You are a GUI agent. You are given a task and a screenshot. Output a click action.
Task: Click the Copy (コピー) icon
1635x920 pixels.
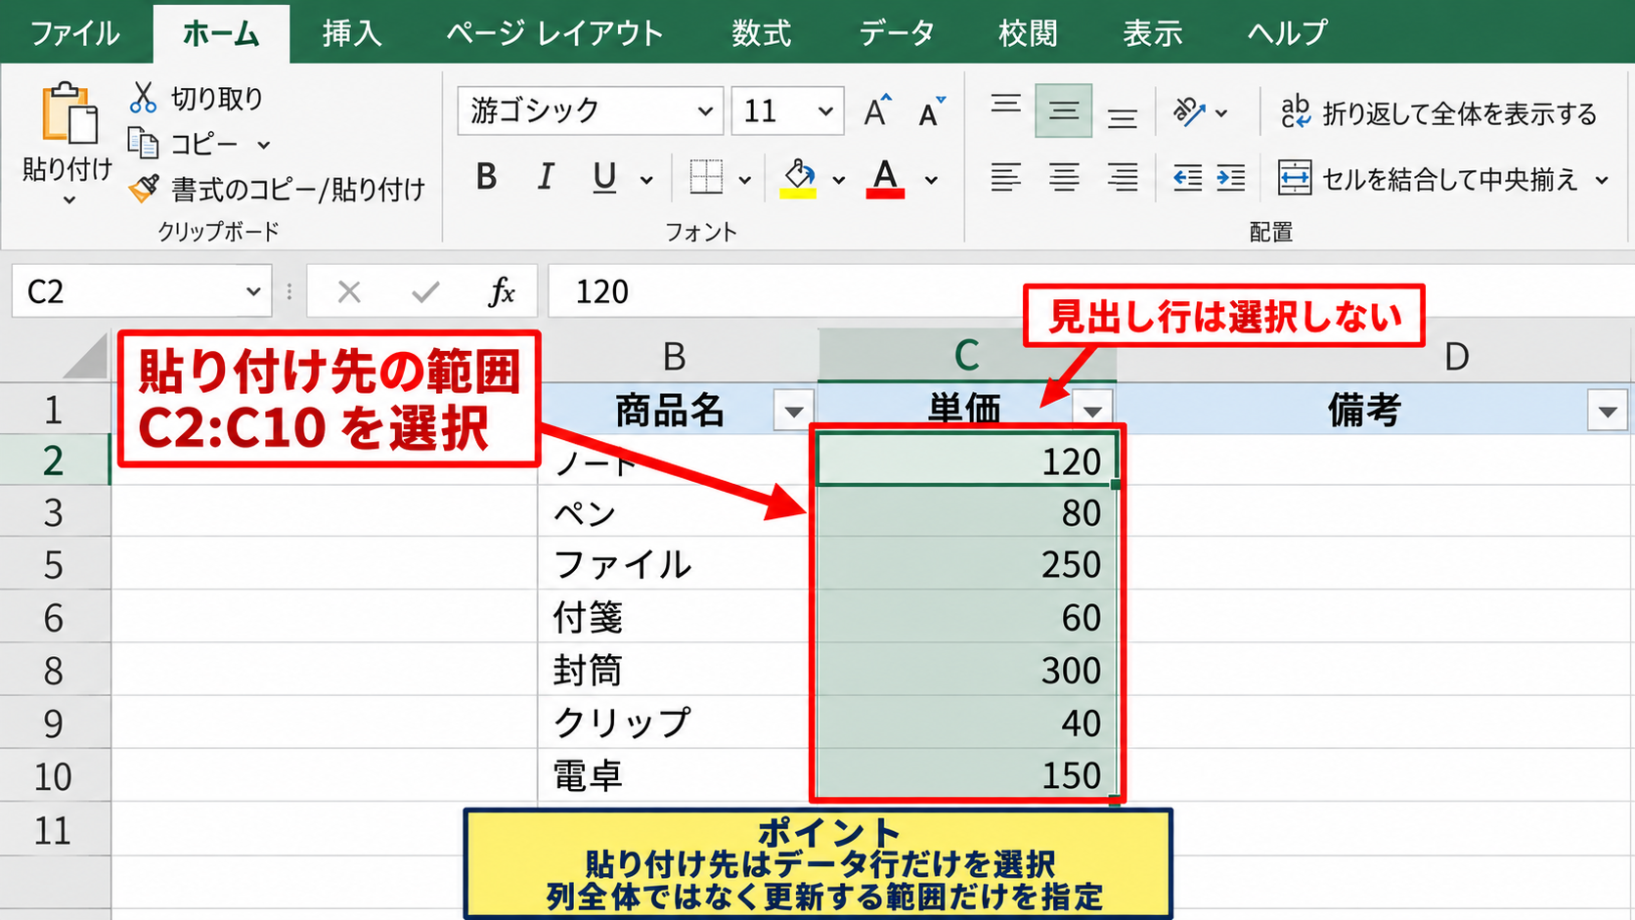pyautogui.click(x=144, y=144)
